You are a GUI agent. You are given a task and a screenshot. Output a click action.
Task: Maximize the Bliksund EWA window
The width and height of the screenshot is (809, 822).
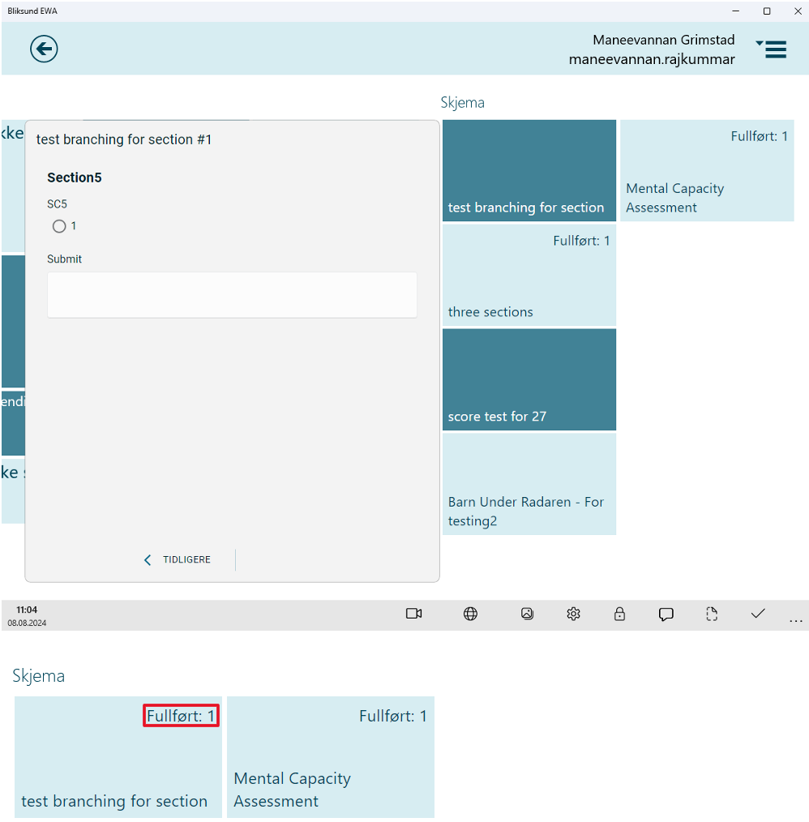[767, 11]
